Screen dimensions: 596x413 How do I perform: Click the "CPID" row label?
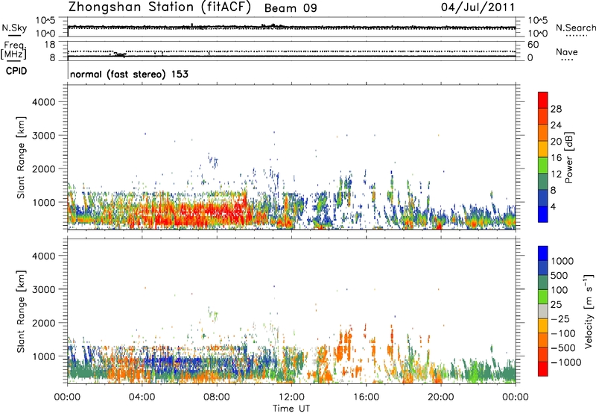tap(16, 71)
